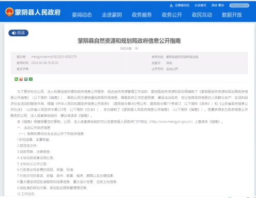Click list item 1.机构设置、主要职能
This screenshot has height=198, width=256.
click(x=34, y=139)
